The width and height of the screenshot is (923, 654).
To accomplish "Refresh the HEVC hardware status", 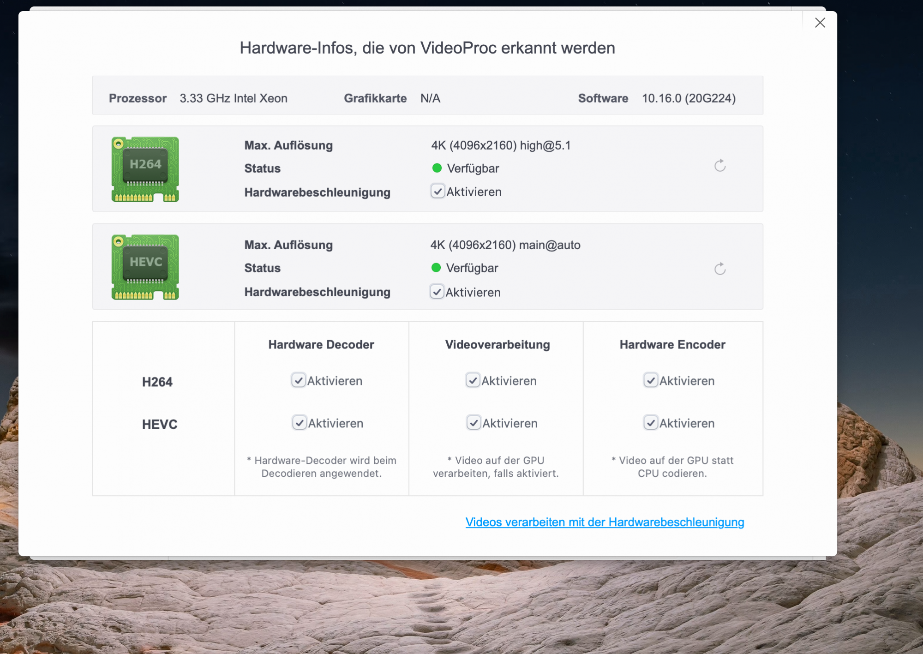I will pyautogui.click(x=720, y=269).
